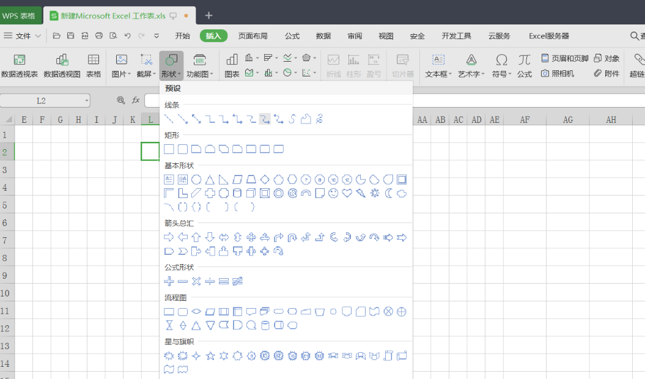Select the sun shape
The image size is (645, 379).
(374, 193)
